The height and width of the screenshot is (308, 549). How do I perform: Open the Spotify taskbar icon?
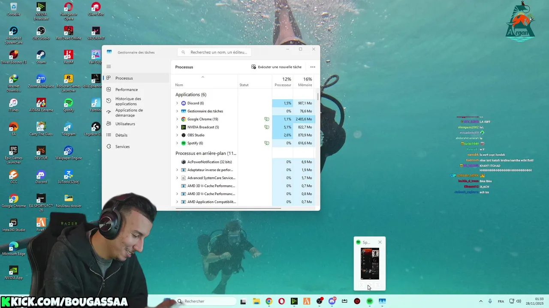[x=370, y=301]
